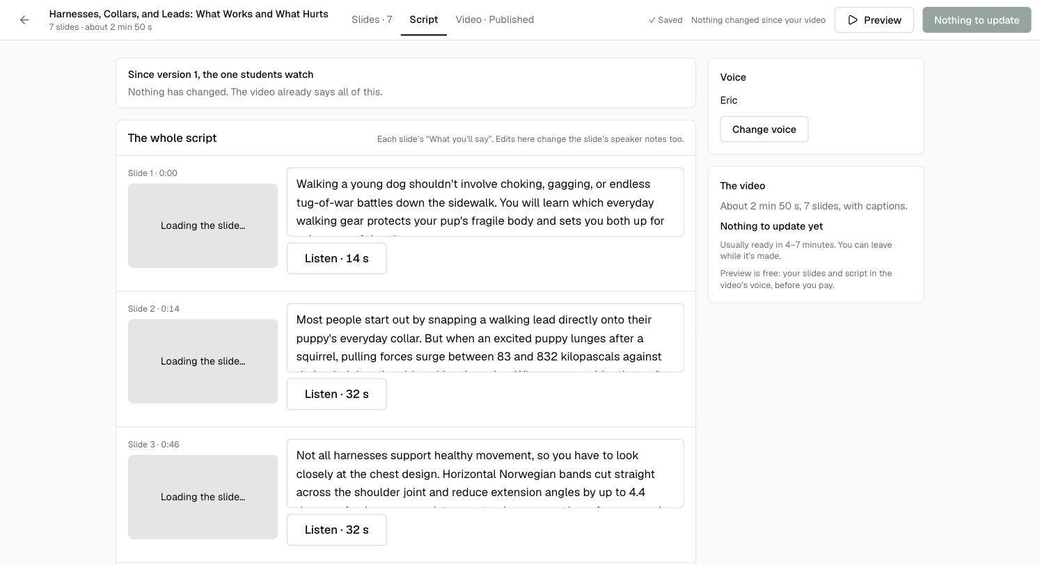Click the back arrow icon
This screenshot has height=565, width=1040.
(24, 20)
